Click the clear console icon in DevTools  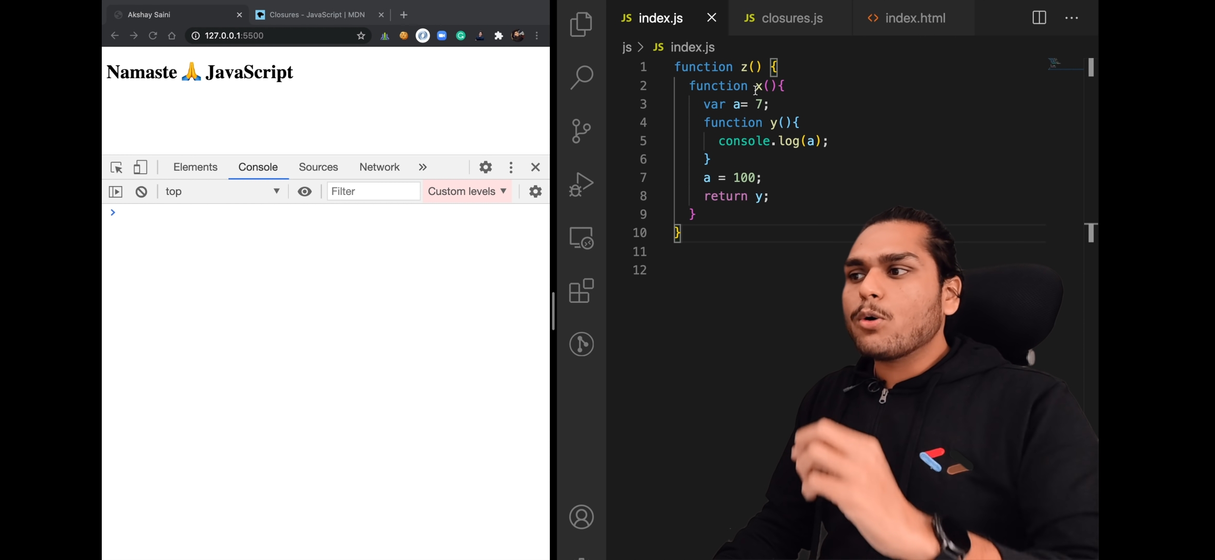click(x=141, y=192)
